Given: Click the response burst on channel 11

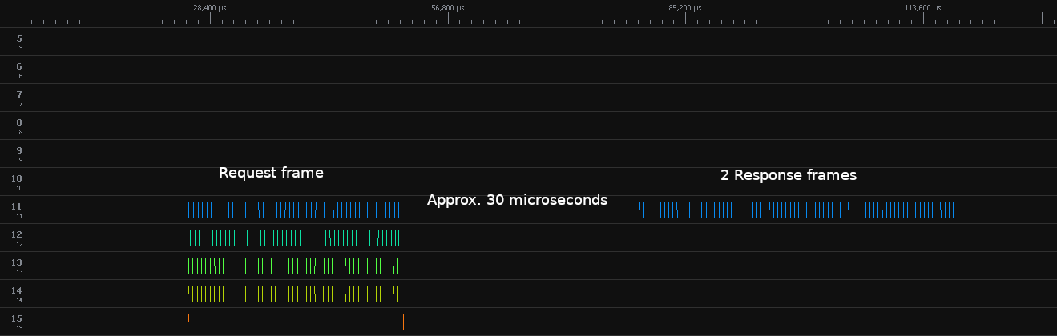Looking at the screenshot, I should pyautogui.click(x=801, y=210).
